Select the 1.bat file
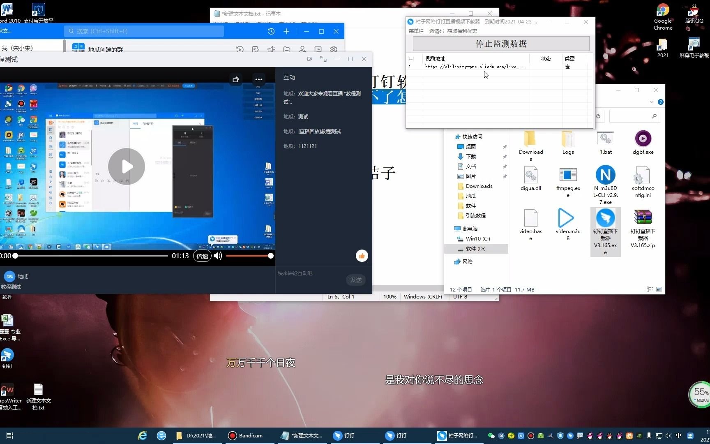The image size is (710, 444). (x=606, y=143)
